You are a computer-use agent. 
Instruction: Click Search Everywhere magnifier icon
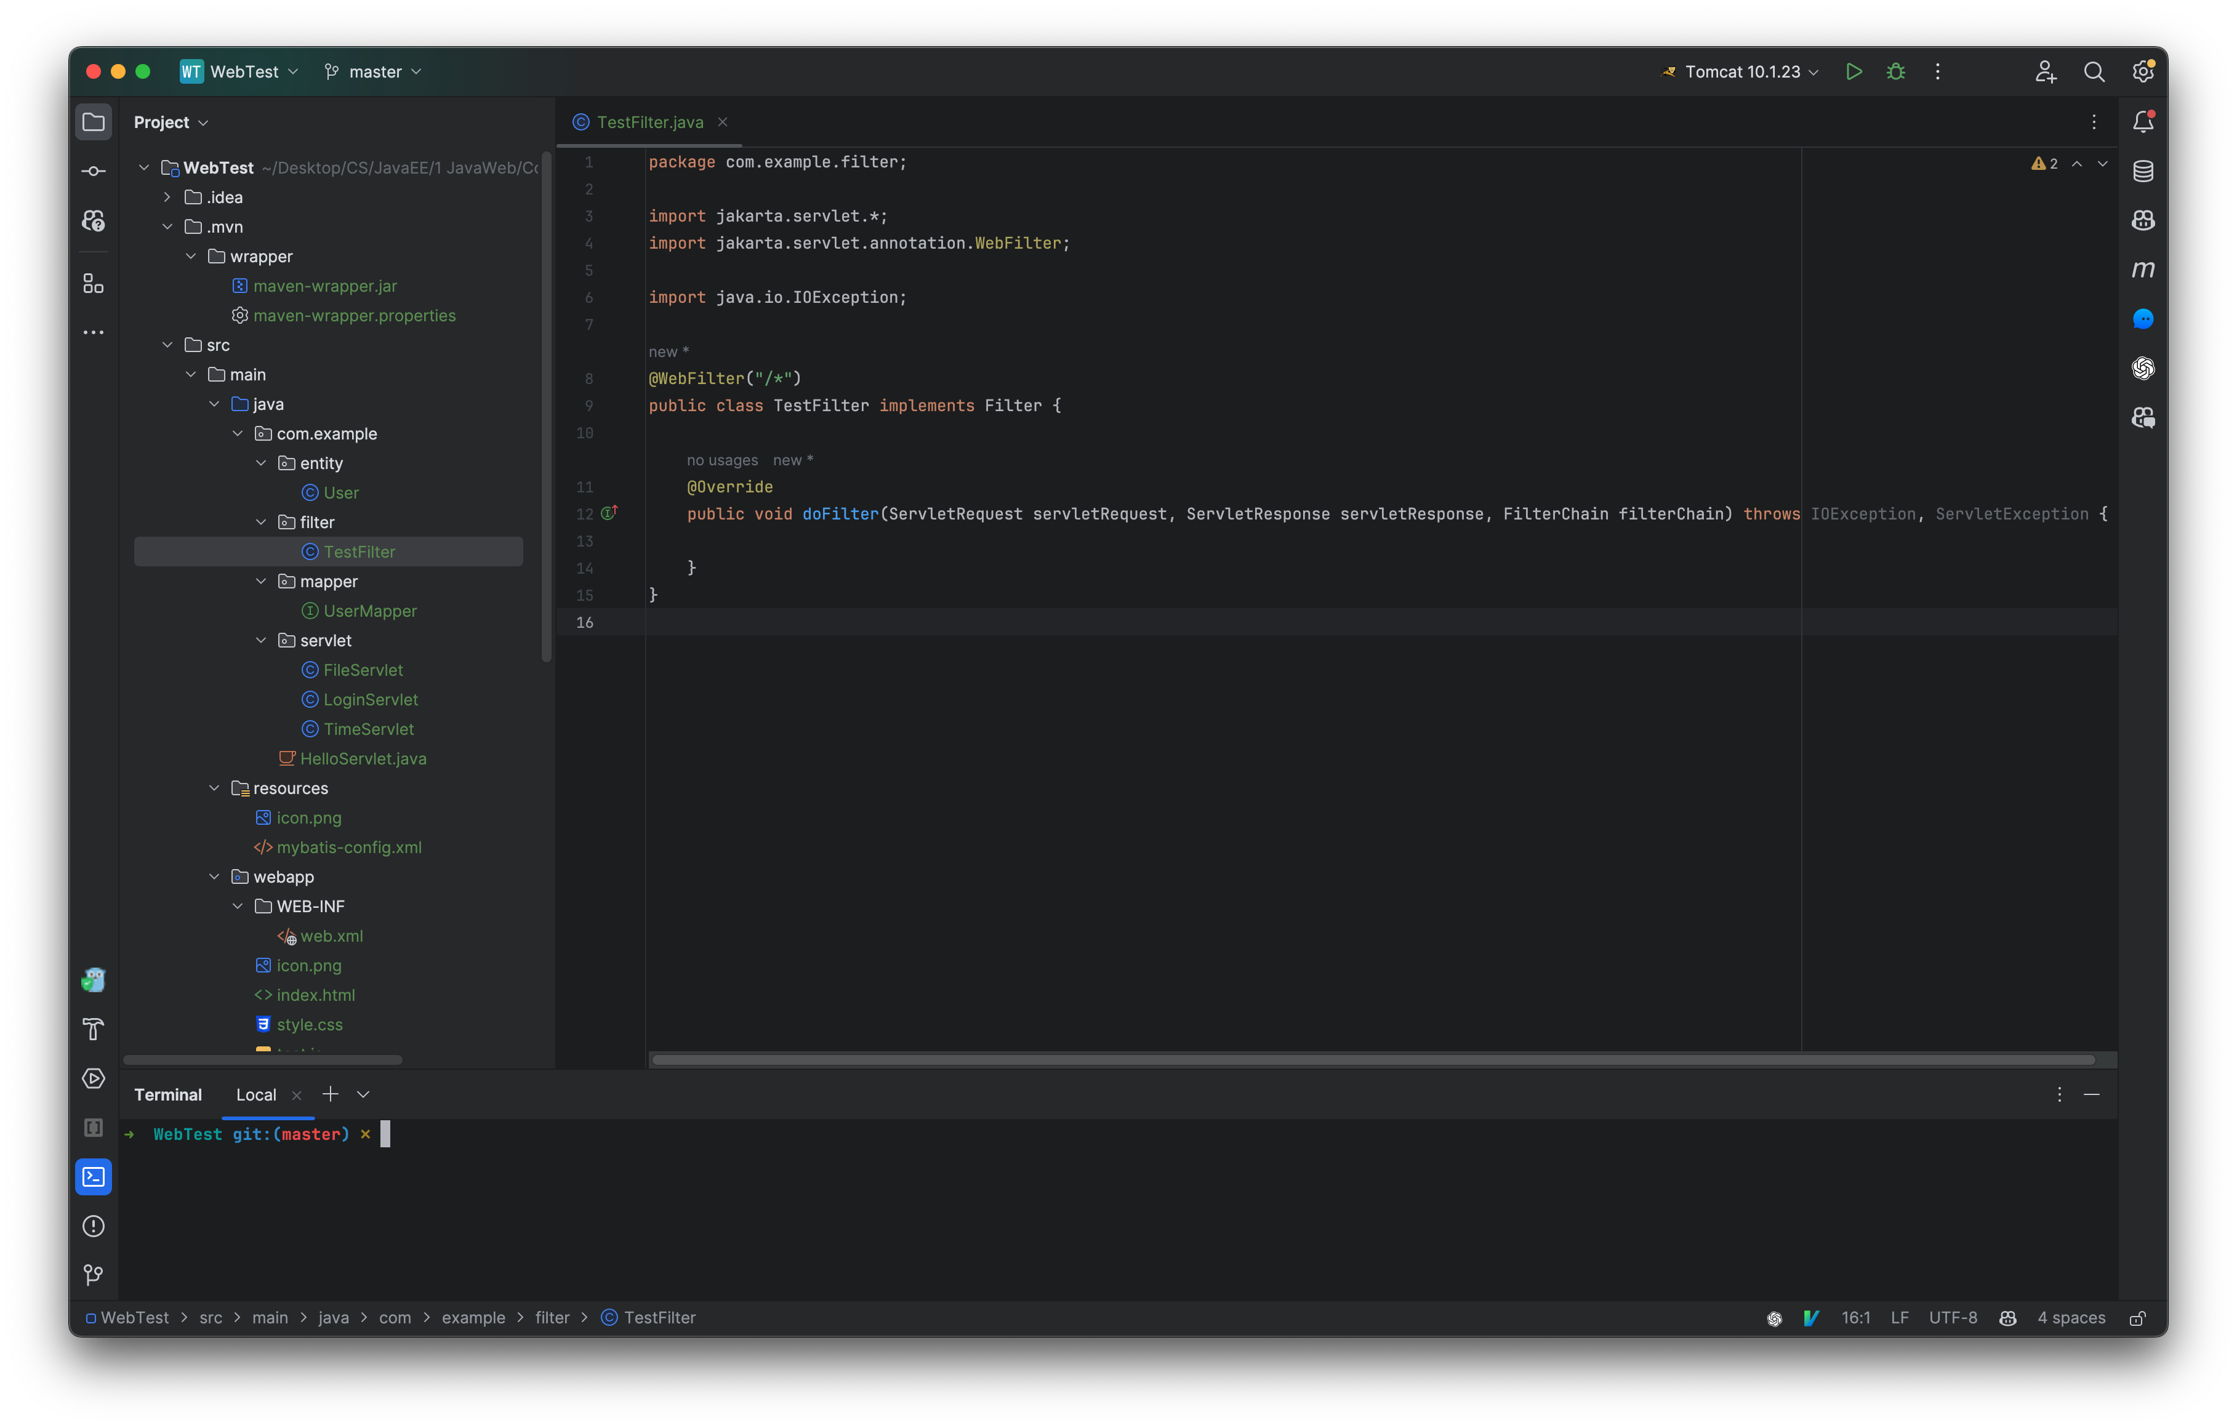(2094, 71)
